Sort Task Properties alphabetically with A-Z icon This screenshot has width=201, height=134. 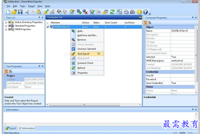click(11, 71)
